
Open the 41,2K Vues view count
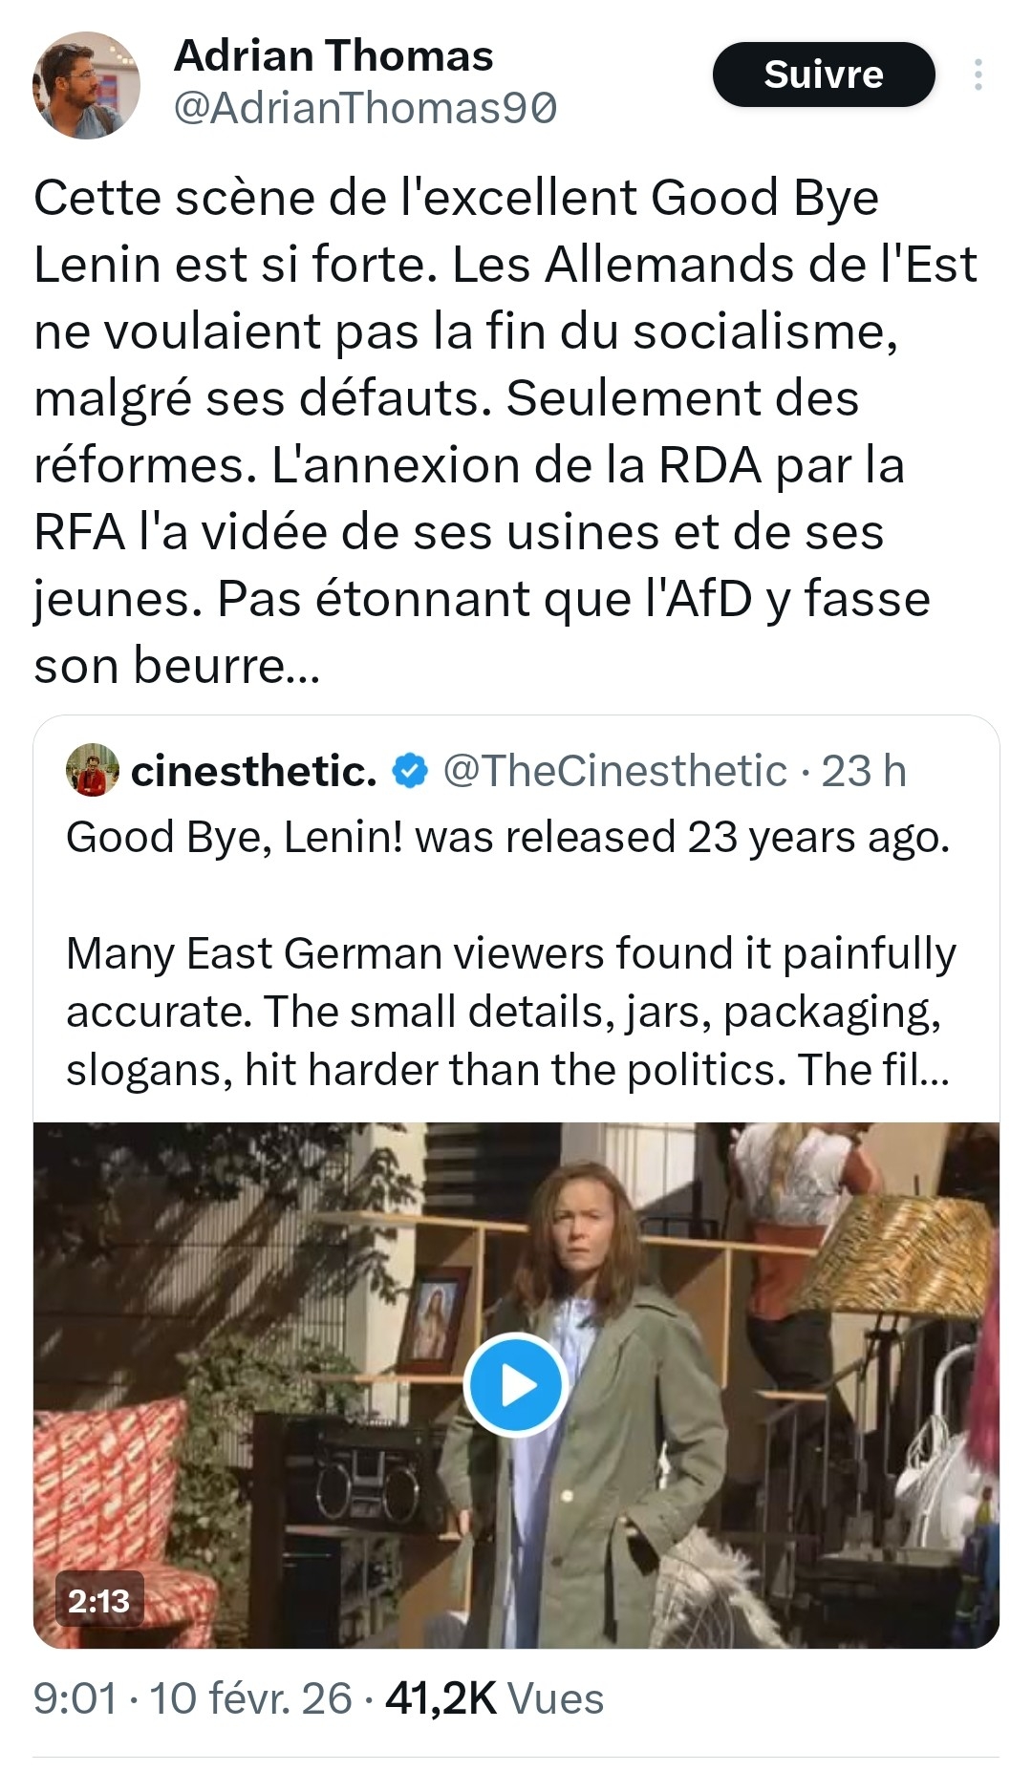494,1699
